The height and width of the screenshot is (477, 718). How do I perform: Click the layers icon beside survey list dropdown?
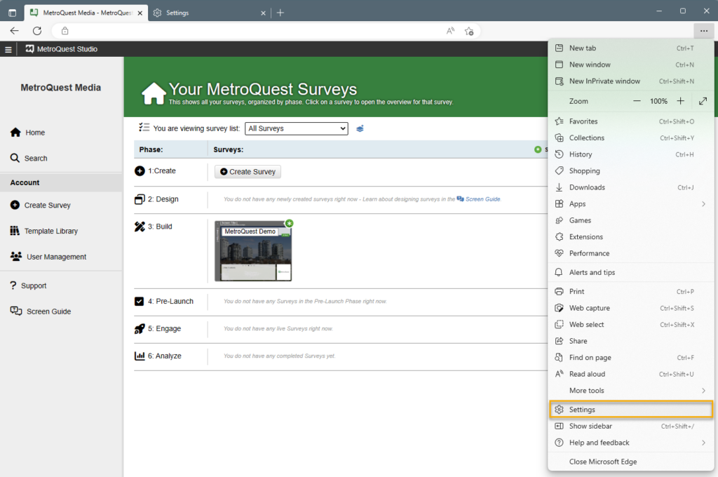(360, 128)
